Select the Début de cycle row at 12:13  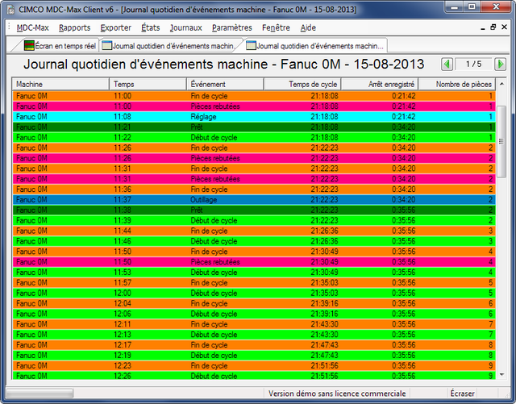[x=254, y=335]
